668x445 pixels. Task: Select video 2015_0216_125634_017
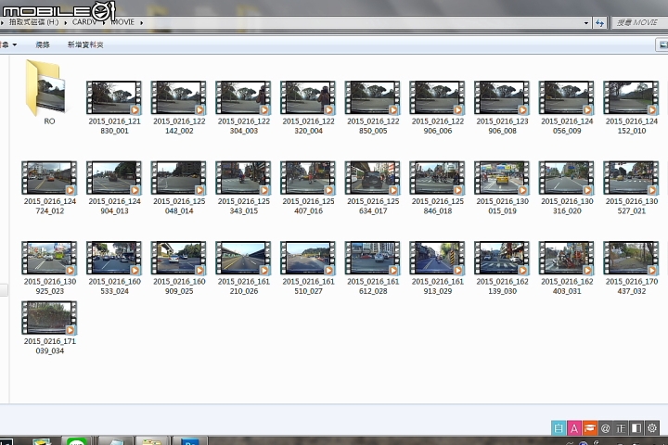pyautogui.click(x=373, y=188)
